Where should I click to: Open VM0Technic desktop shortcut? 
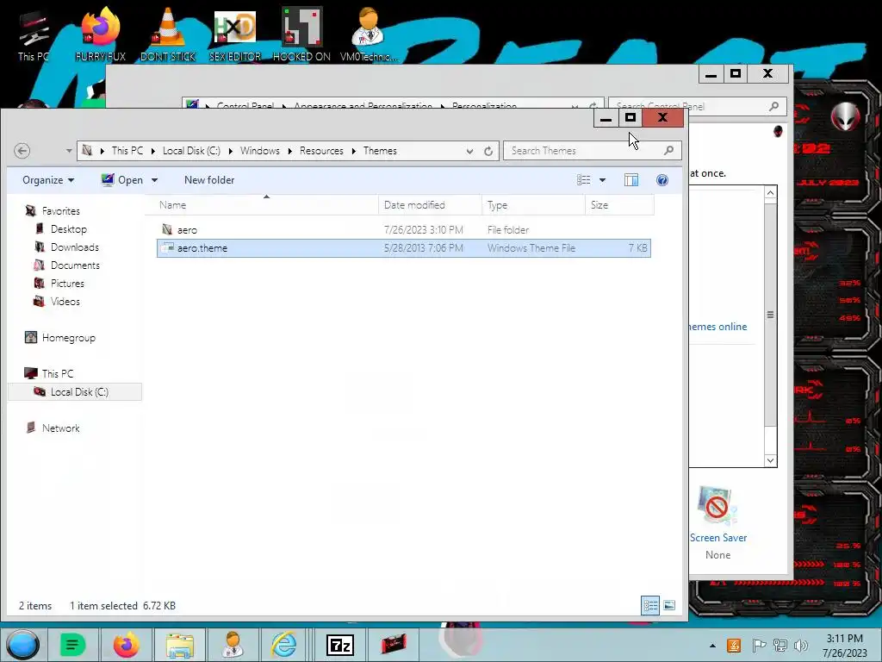(x=369, y=34)
